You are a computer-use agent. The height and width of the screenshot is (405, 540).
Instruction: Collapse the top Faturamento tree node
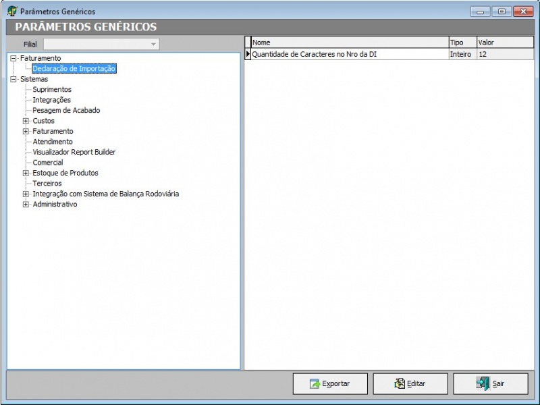coord(13,58)
